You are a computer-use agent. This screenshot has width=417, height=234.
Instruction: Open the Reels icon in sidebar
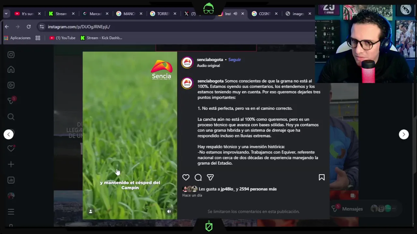[11, 85]
